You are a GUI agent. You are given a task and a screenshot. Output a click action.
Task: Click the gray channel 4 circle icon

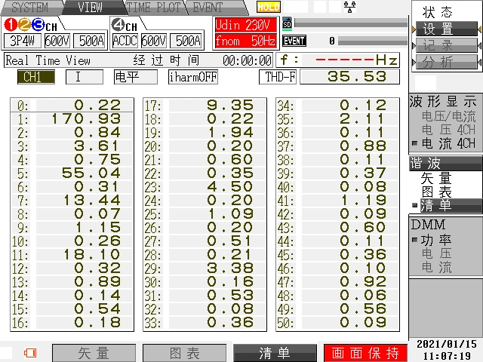point(118,25)
